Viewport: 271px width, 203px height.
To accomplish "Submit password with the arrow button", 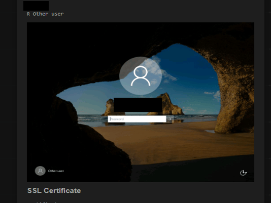I will click(x=170, y=119).
